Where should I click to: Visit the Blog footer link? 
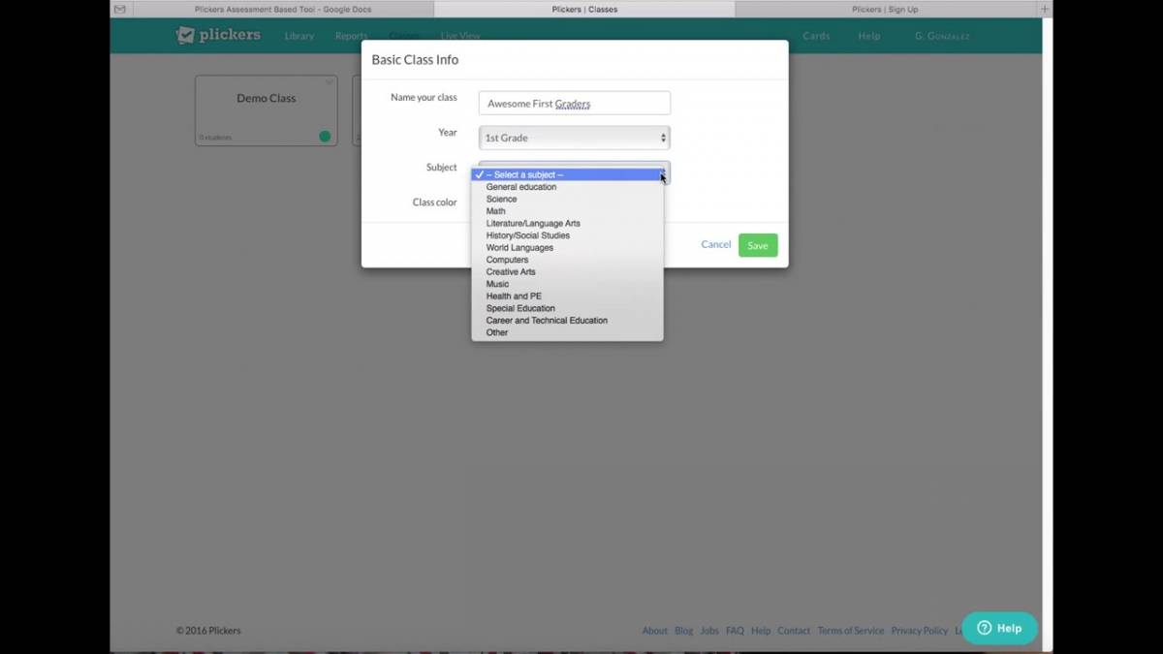[684, 631]
